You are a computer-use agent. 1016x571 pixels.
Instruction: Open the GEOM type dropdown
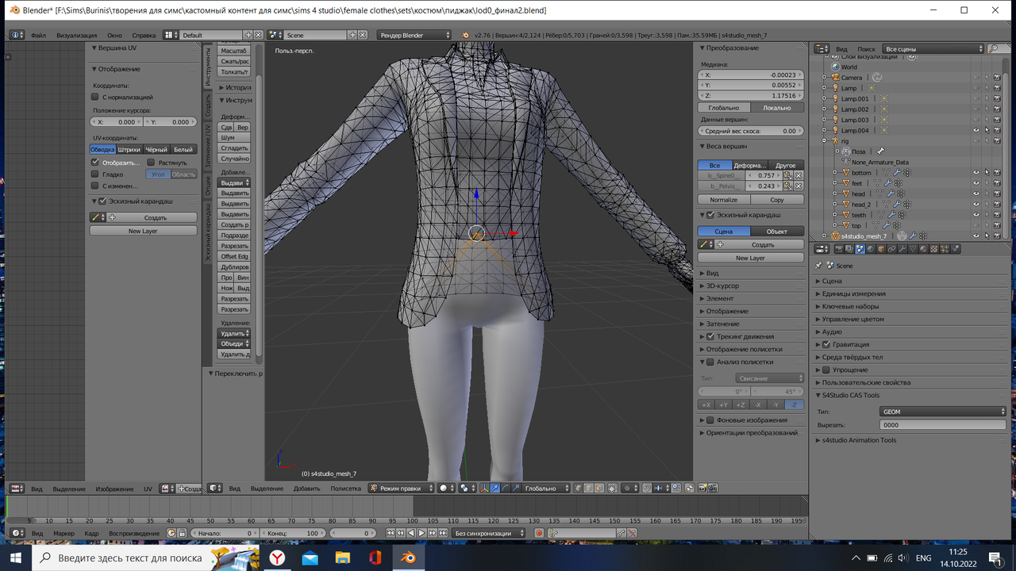tap(943, 412)
